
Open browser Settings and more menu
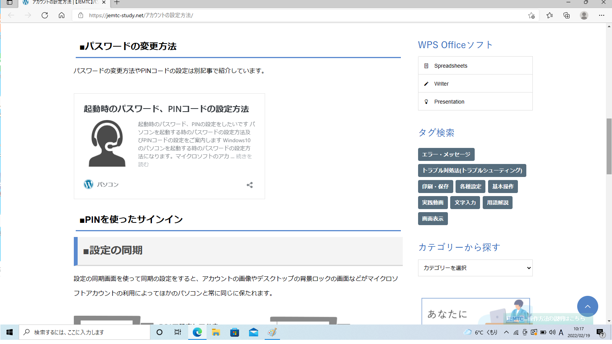click(x=601, y=15)
